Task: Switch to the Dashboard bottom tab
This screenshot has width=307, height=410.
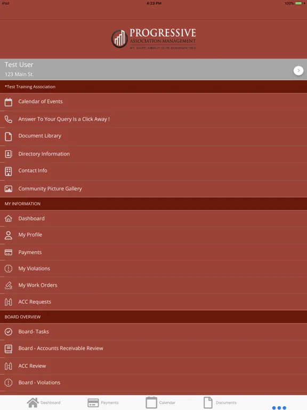Action: tap(44, 403)
